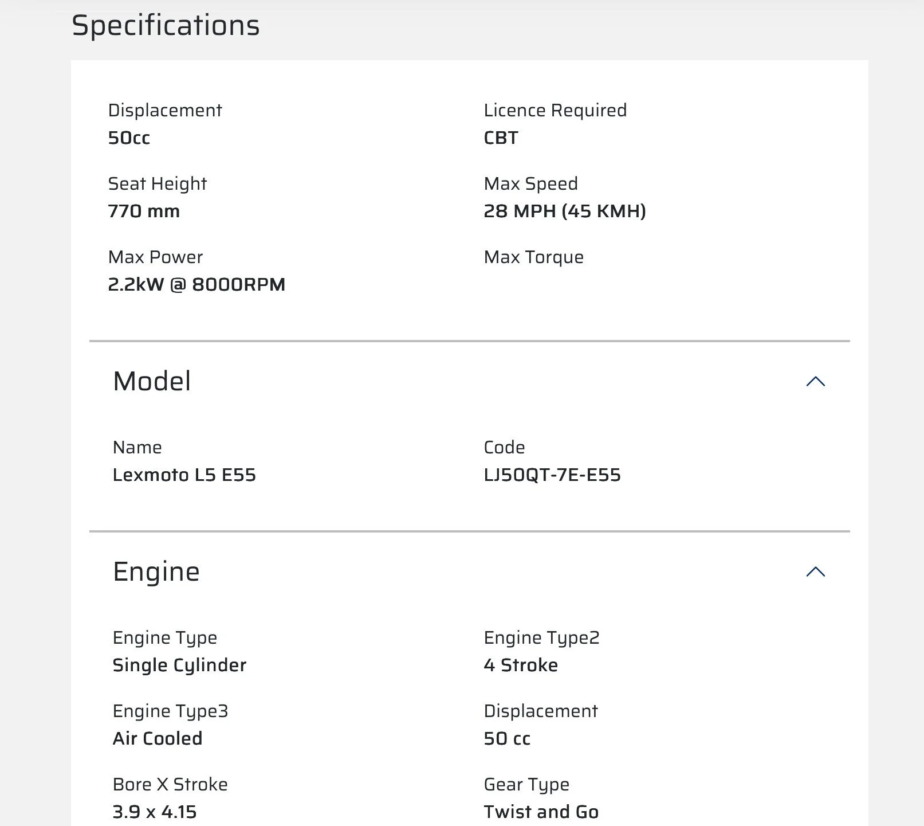
Task: Click the 770 mm seat height value
Action: (x=144, y=212)
